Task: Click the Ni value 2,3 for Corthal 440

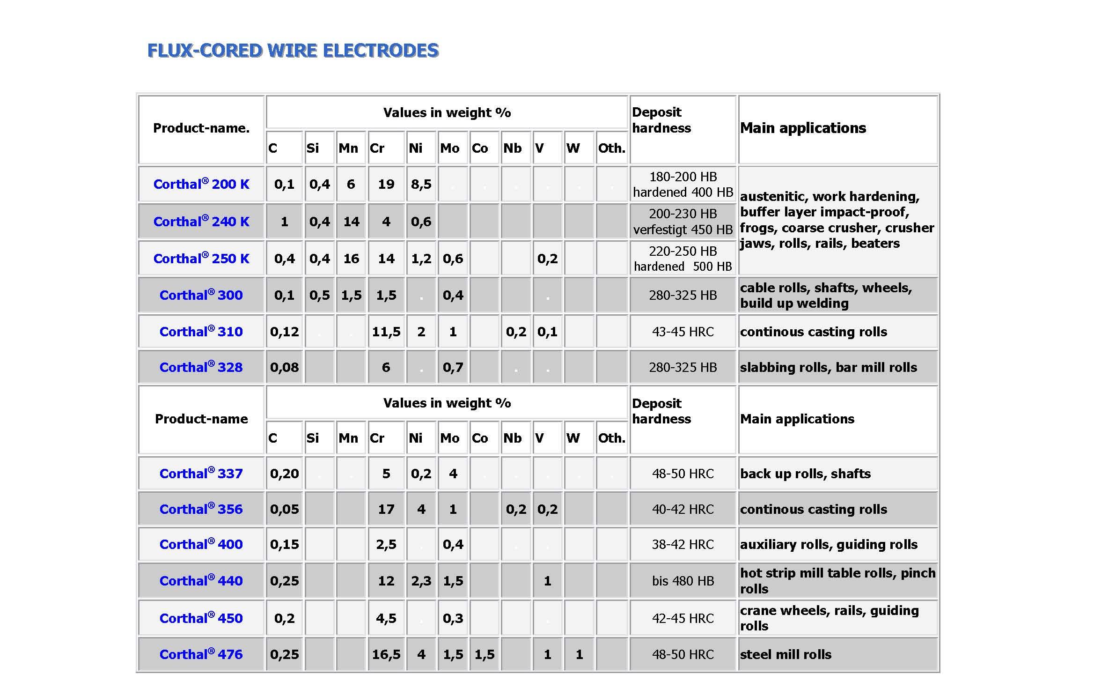Action: [x=421, y=581]
